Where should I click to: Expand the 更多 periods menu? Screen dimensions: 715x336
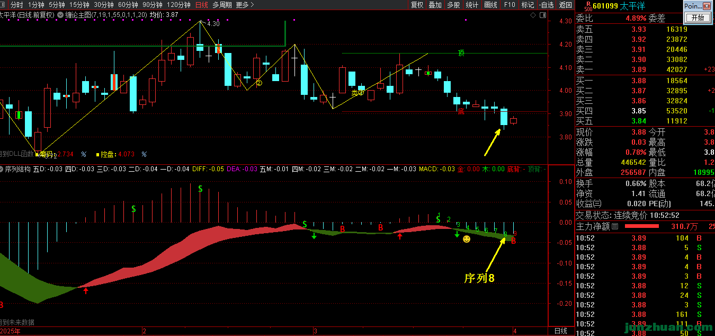[x=245, y=5]
